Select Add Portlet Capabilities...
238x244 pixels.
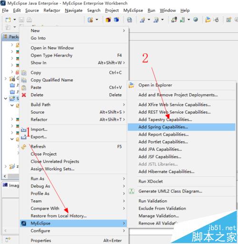[x=181, y=142]
